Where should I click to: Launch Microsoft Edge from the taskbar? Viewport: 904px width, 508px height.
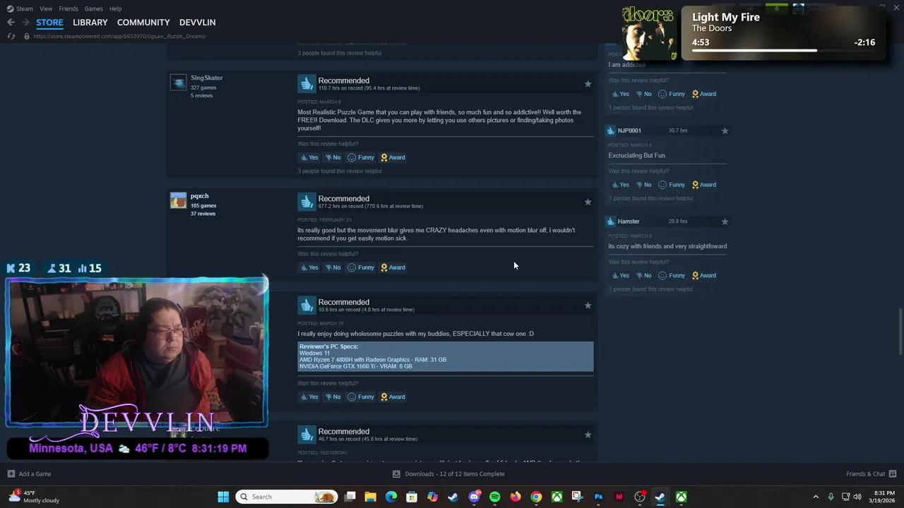[x=391, y=497]
